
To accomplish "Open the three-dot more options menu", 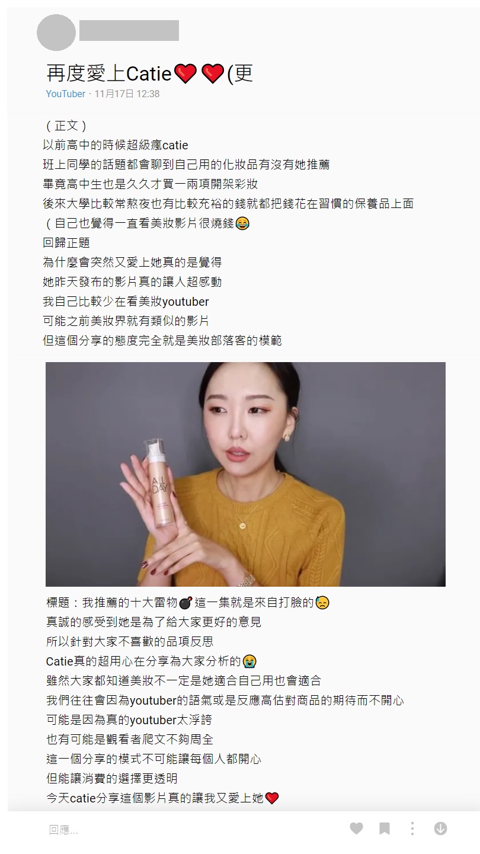I will pos(412,829).
